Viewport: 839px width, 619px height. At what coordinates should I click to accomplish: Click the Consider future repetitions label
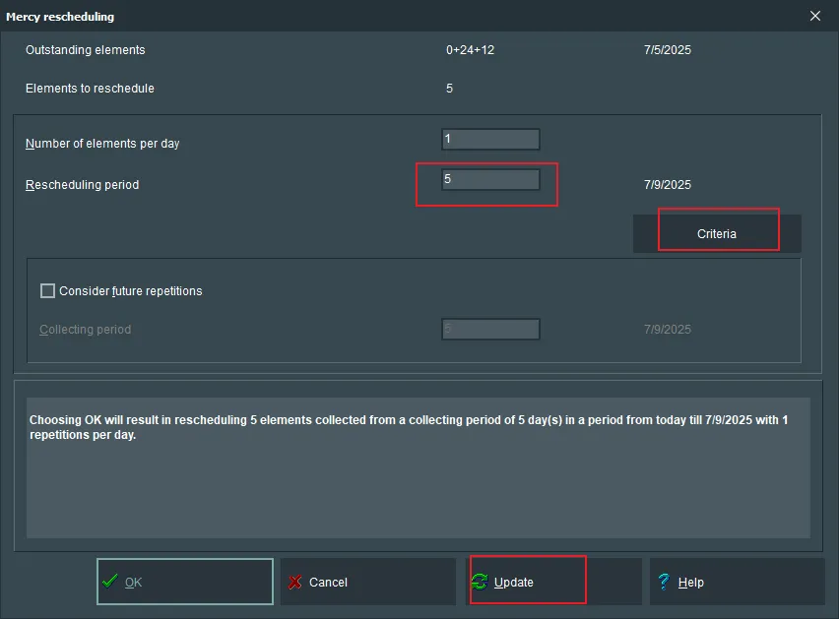130,291
